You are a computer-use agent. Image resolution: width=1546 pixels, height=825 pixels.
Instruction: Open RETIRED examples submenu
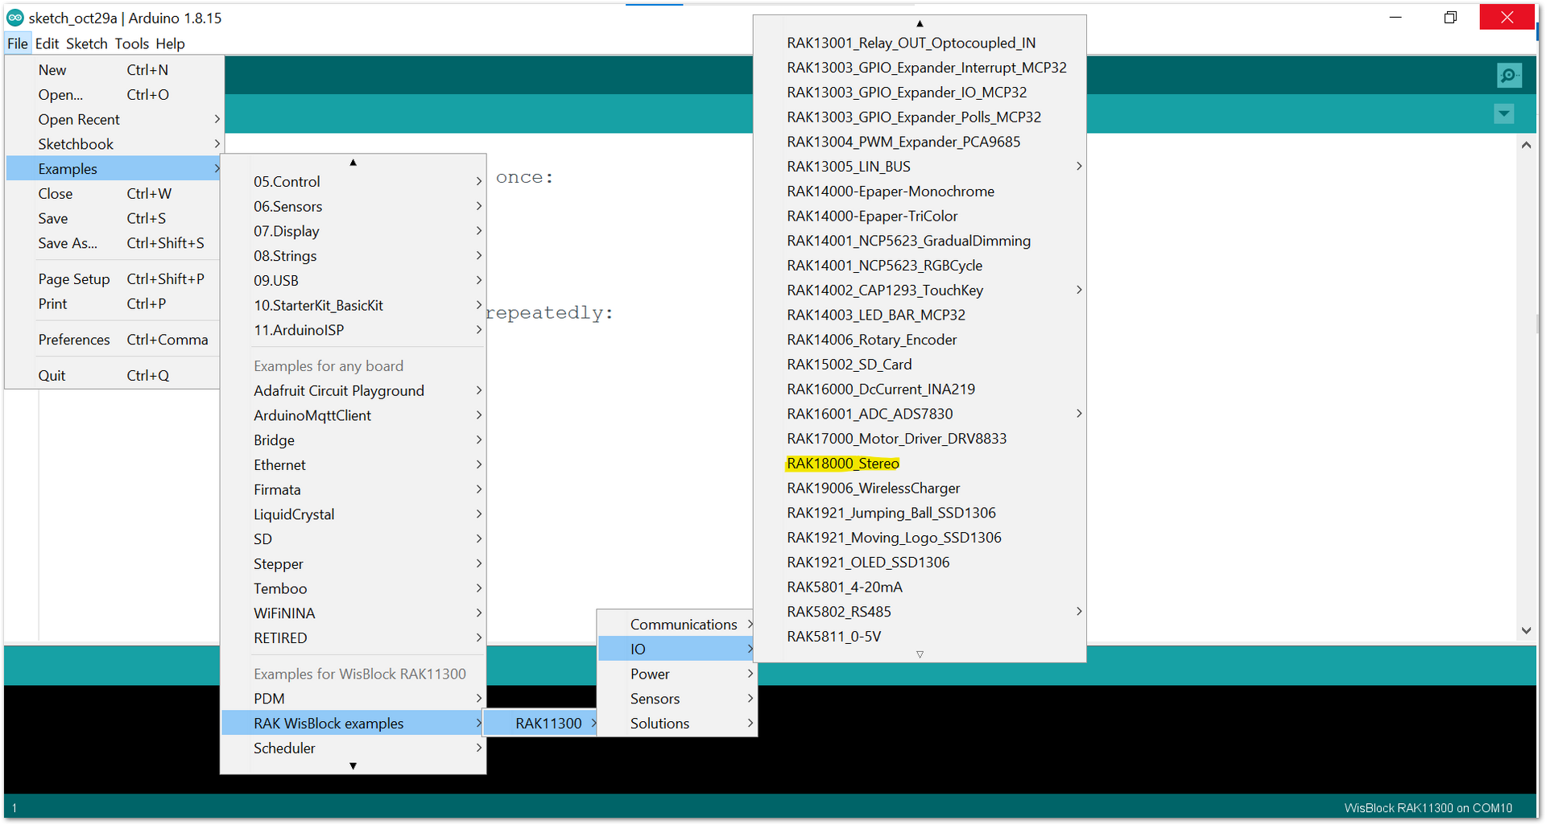[x=353, y=638]
